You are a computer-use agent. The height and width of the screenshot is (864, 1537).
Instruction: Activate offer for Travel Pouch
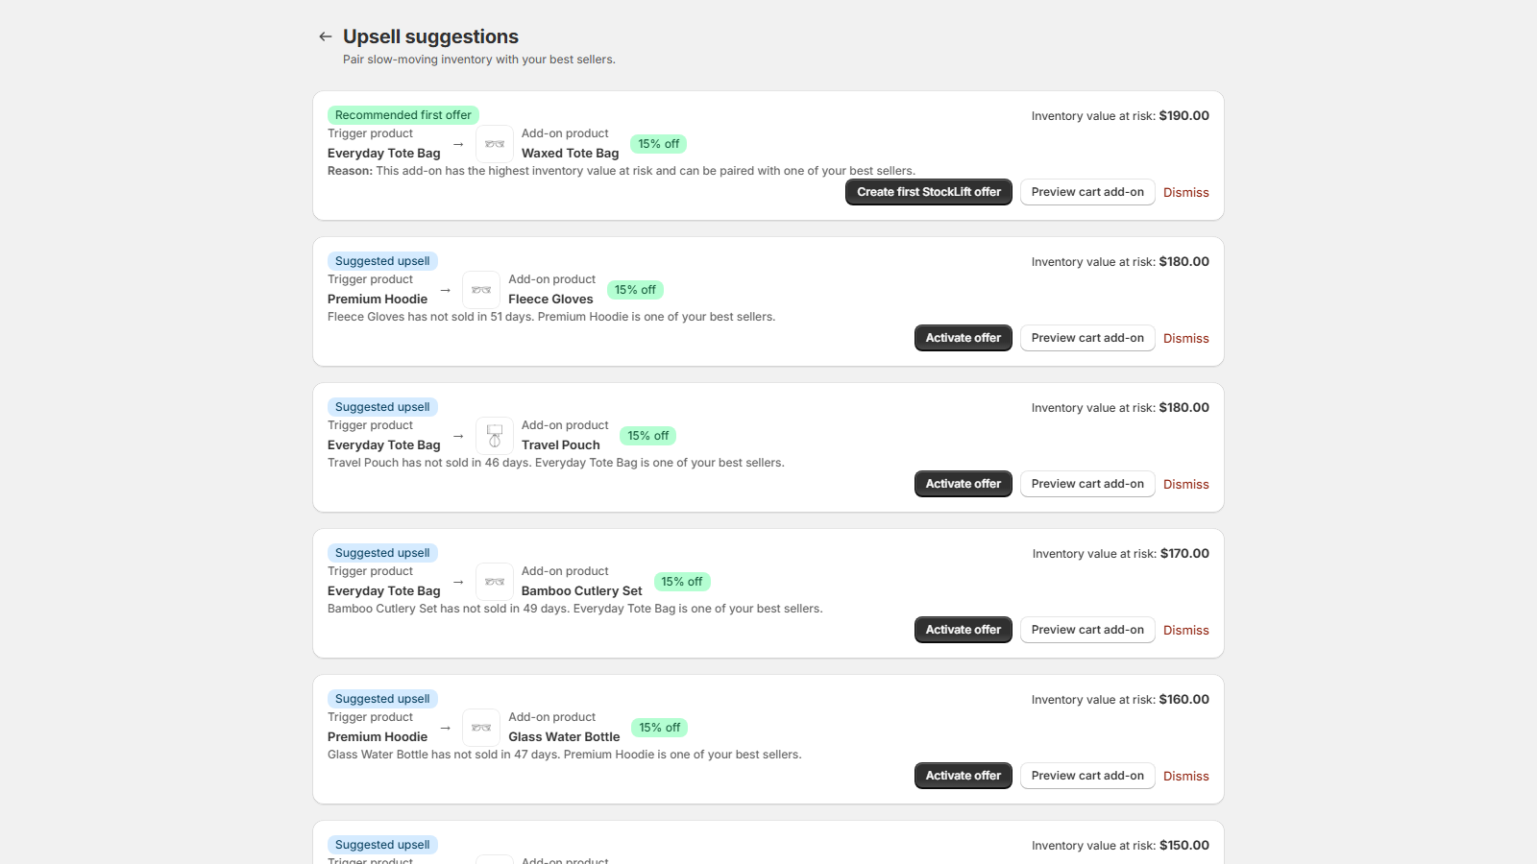point(964,484)
